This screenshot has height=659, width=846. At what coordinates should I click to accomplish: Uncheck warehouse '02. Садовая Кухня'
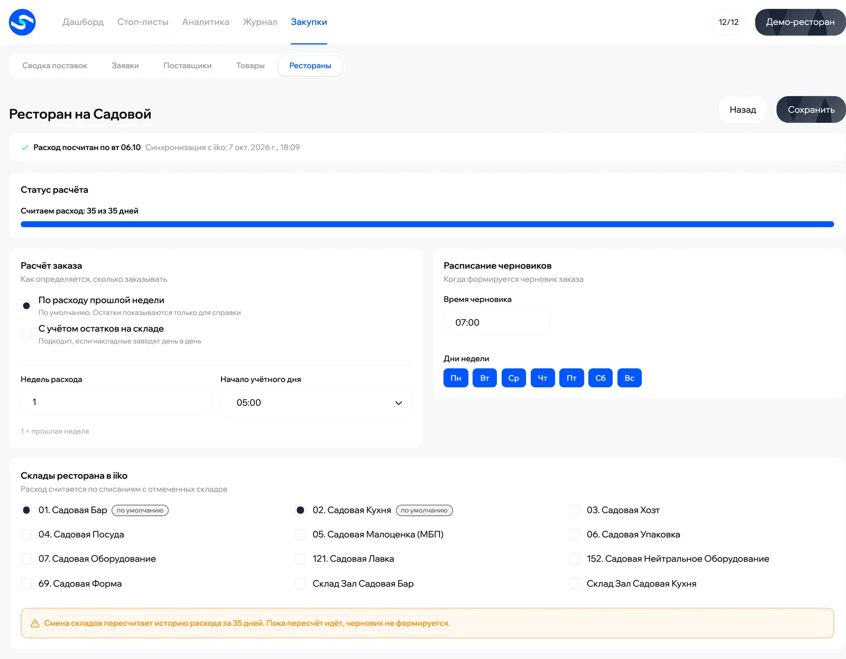tap(300, 510)
